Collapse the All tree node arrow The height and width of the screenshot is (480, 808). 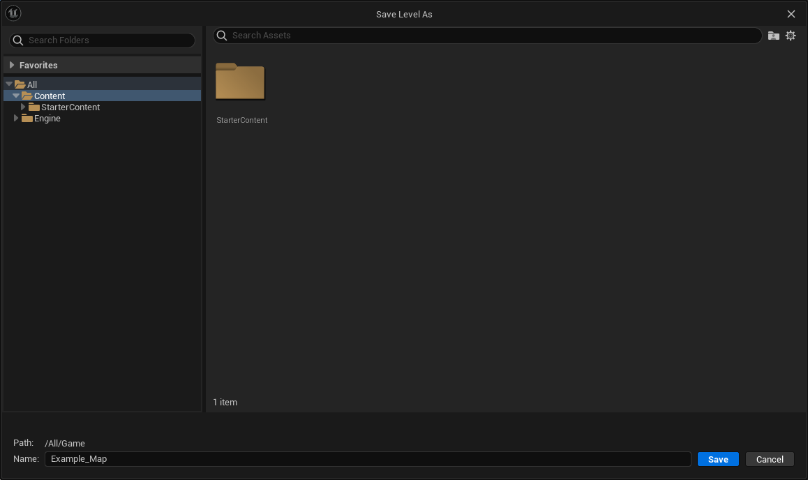(x=9, y=84)
